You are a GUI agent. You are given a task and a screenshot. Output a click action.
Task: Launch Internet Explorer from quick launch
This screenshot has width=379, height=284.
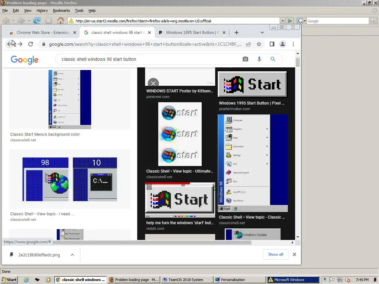pos(26,280)
